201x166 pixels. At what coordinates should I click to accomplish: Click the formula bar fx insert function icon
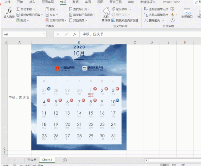pyautogui.click(x=75, y=34)
